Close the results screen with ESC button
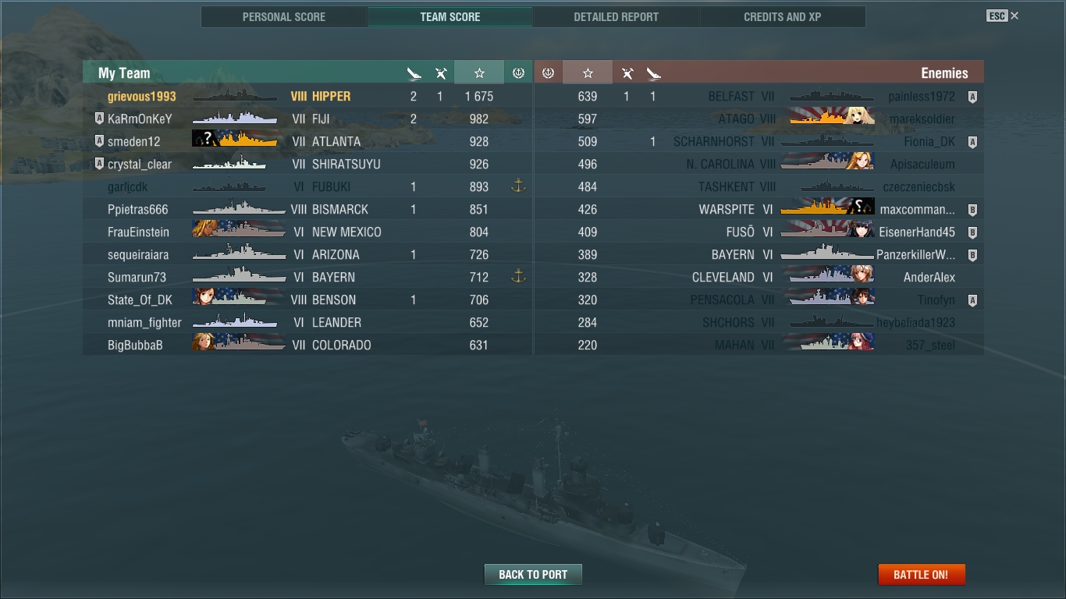The image size is (1066, 599). coord(1003,16)
